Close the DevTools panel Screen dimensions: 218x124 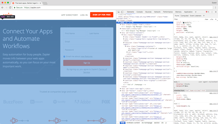point(216,12)
